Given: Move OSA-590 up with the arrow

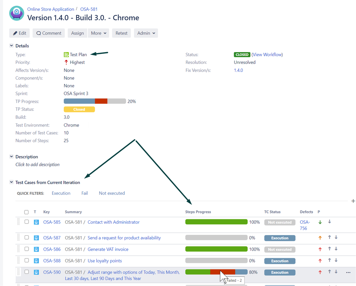Looking at the screenshot, I should click(329, 272).
